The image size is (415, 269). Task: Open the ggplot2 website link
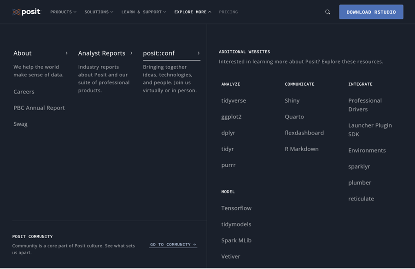coord(231,117)
